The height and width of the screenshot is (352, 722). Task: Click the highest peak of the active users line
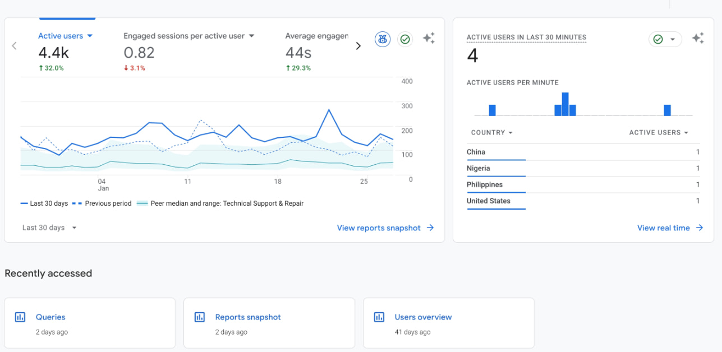(x=329, y=110)
